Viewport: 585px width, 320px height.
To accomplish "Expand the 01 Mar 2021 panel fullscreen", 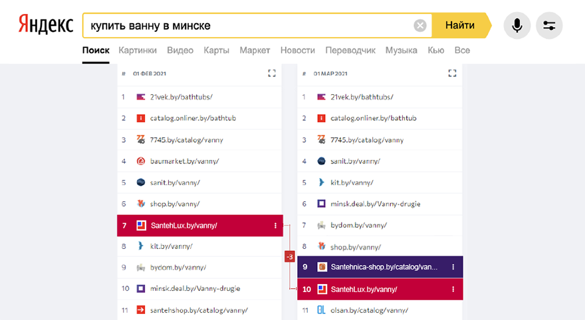I will click(x=453, y=73).
